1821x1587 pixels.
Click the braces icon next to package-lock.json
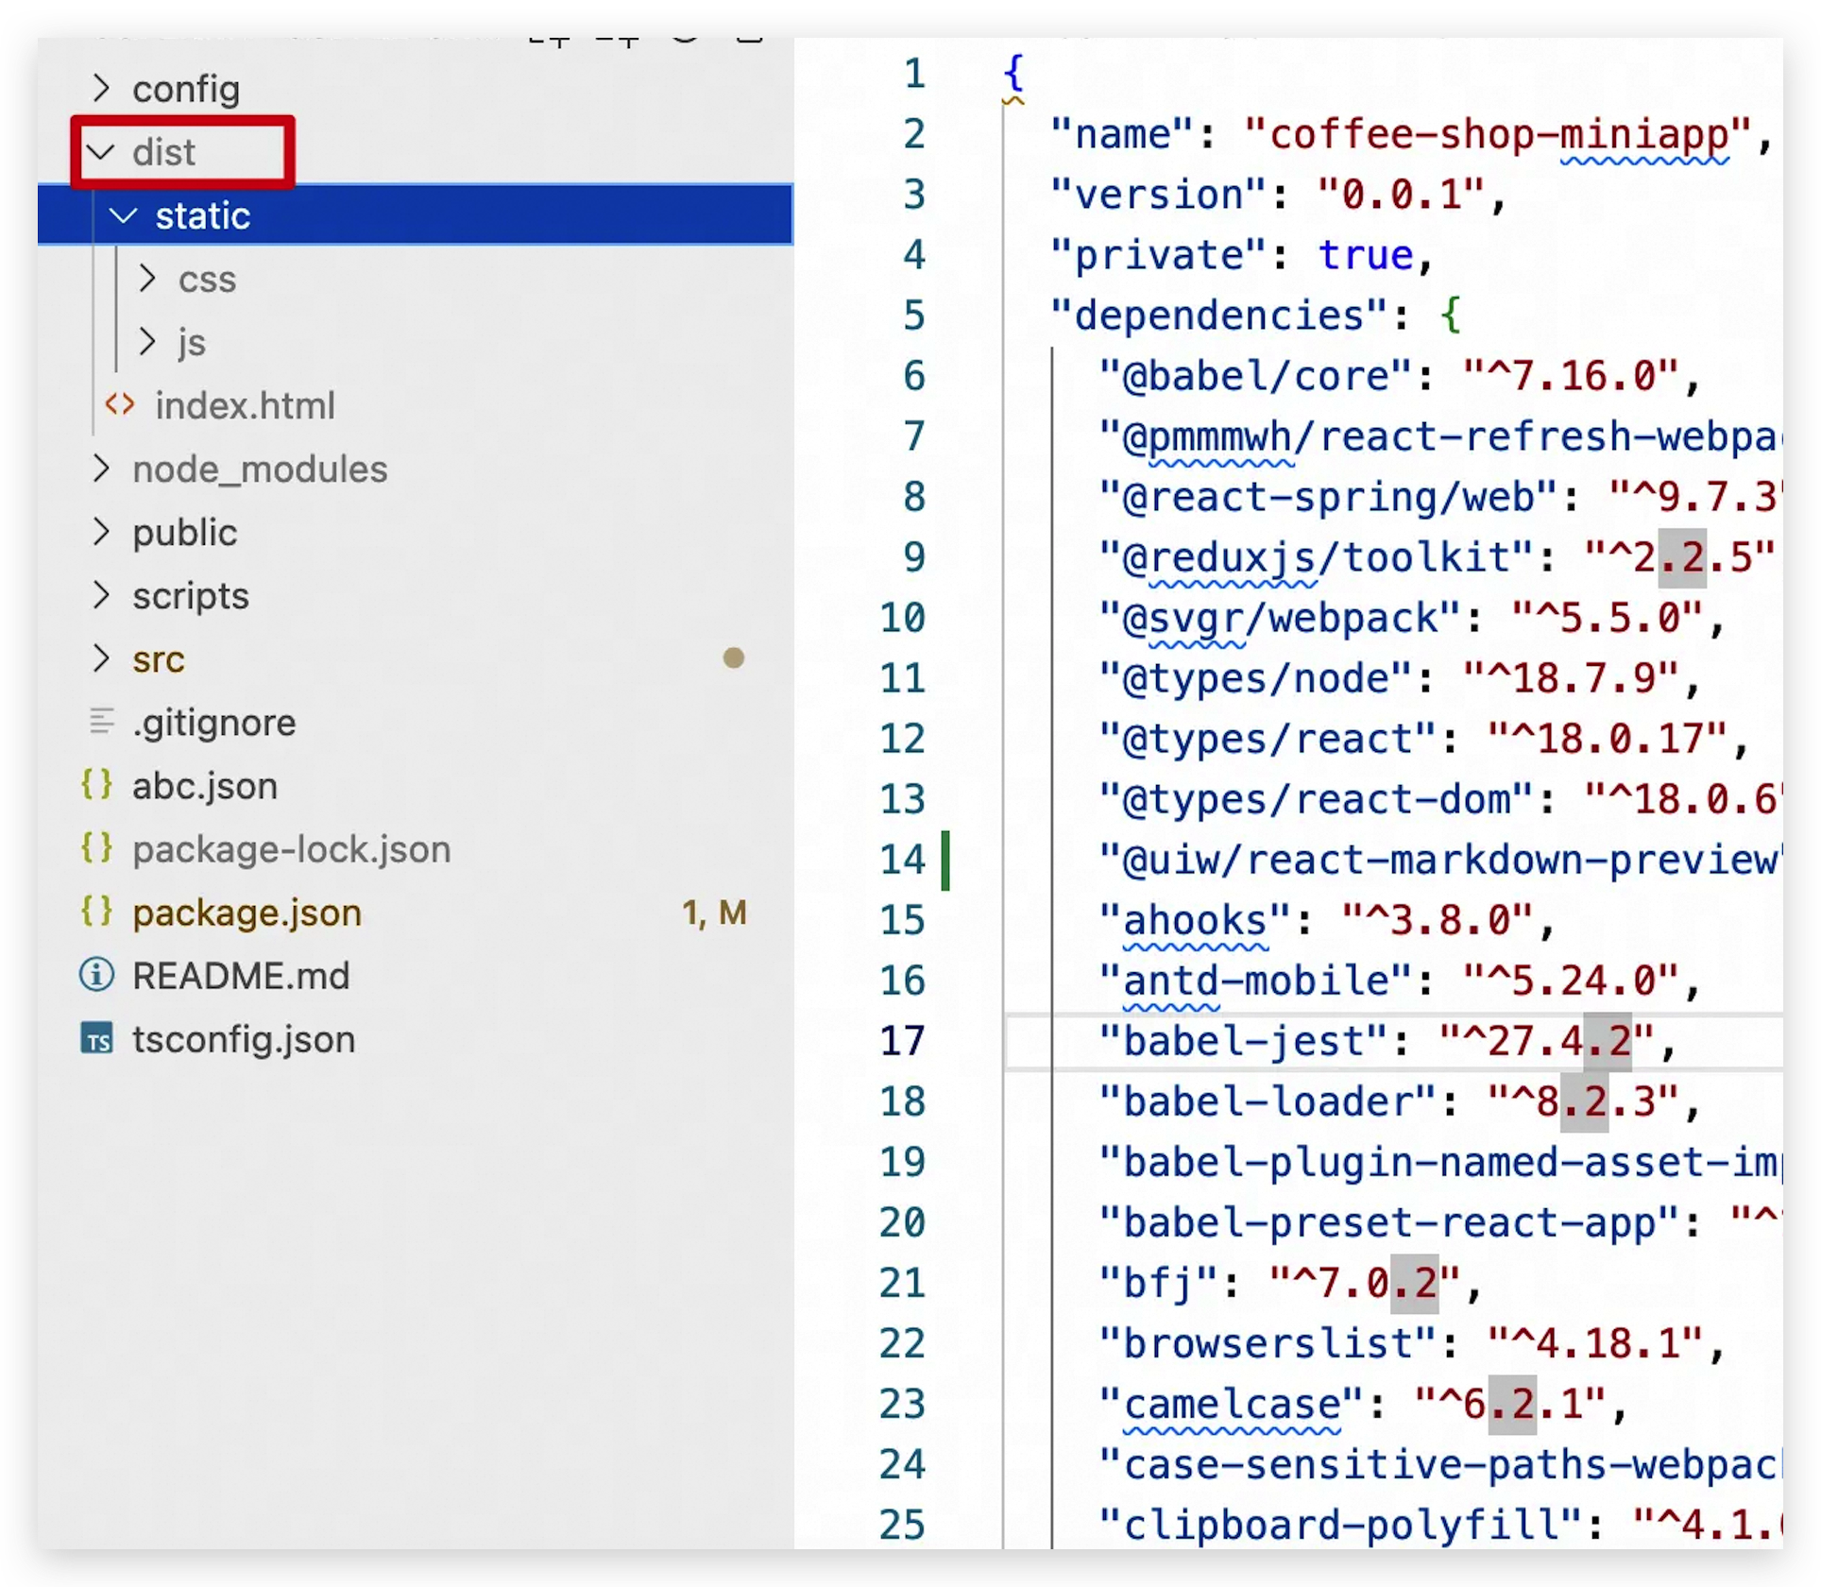click(x=97, y=848)
